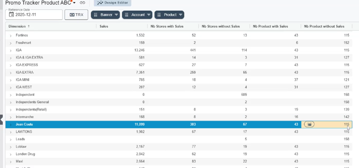The width and height of the screenshot is (359, 168).
Task: Click stores without sales value 609
Action: 244,95
